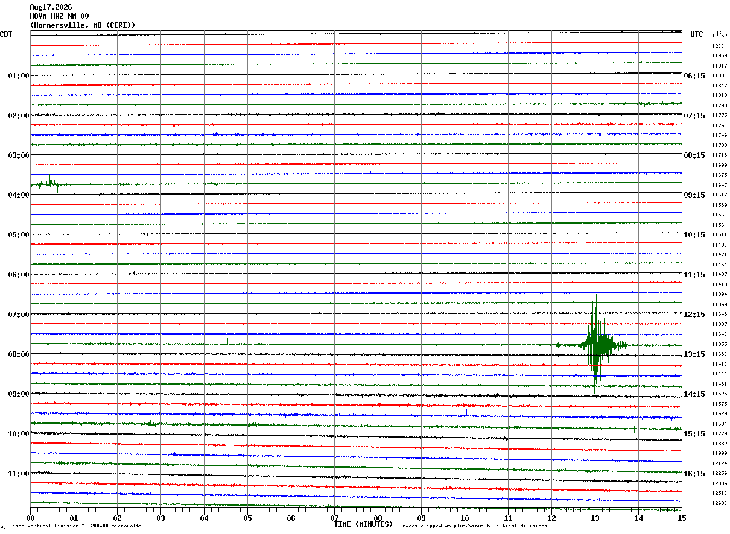Image resolution: width=730 pixels, height=534 pixels.
Task: Click the 16:15 UTC row label
Action: [x=694, y=474]
